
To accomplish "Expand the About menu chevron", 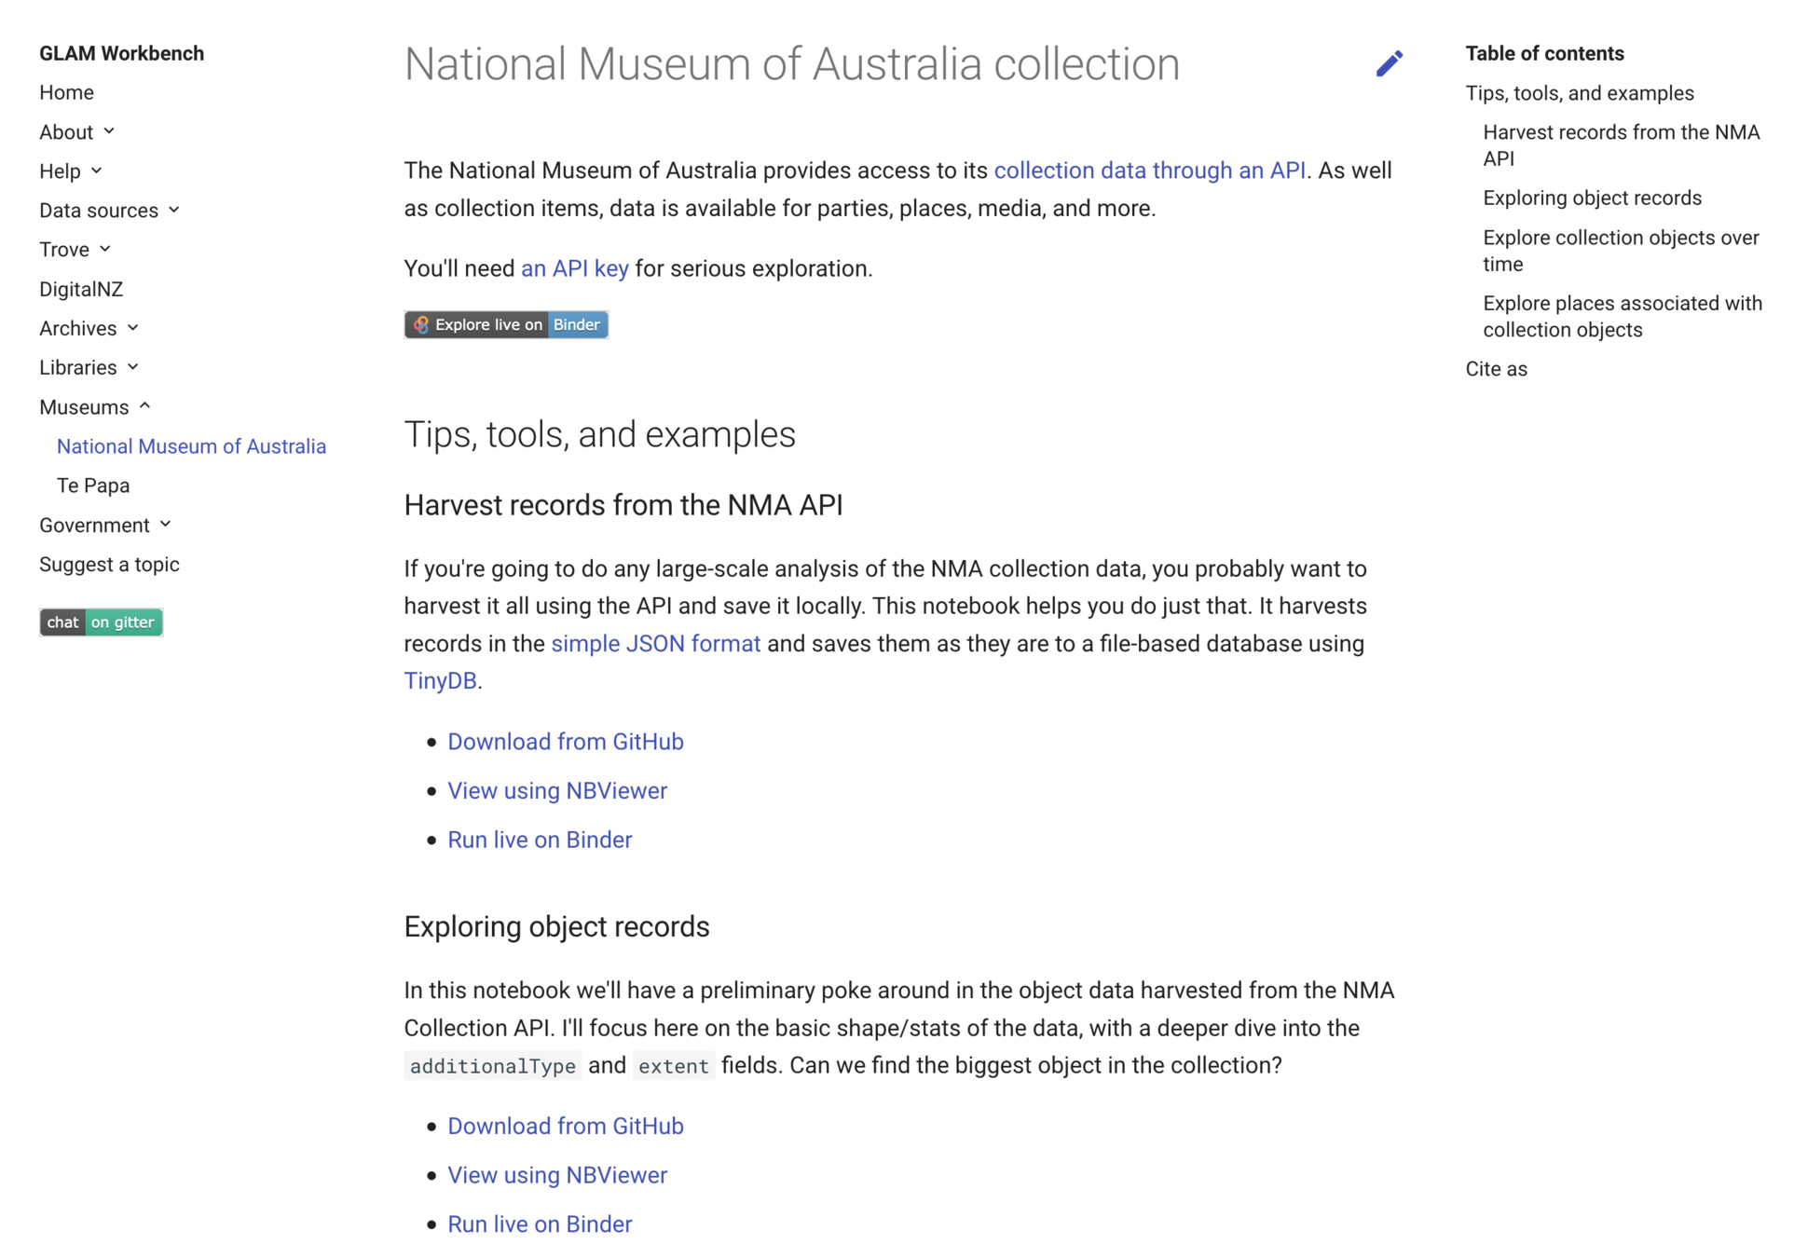I will (x=109, y=131).
